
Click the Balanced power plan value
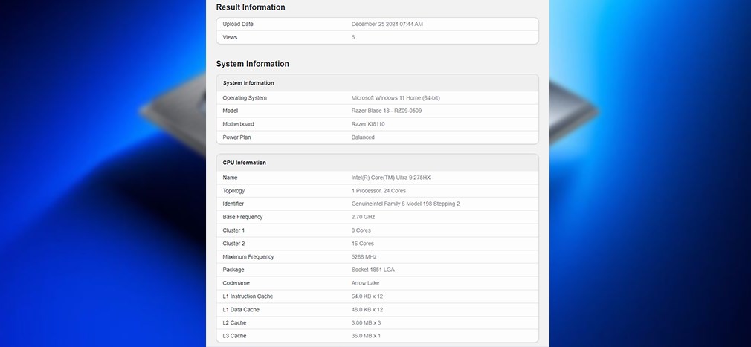(363, 137)
